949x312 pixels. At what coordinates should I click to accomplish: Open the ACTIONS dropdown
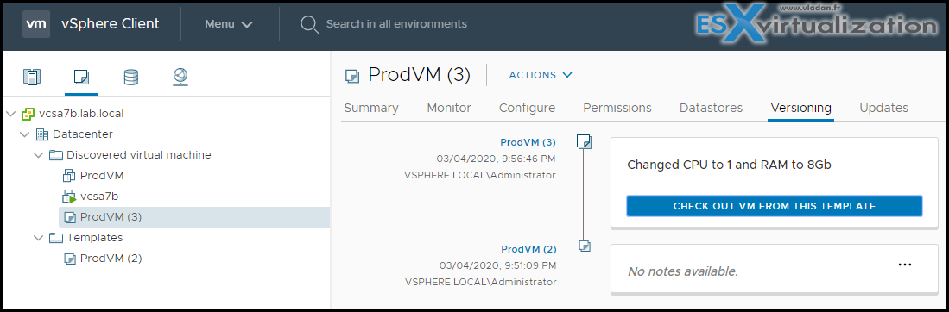[541, 75]
